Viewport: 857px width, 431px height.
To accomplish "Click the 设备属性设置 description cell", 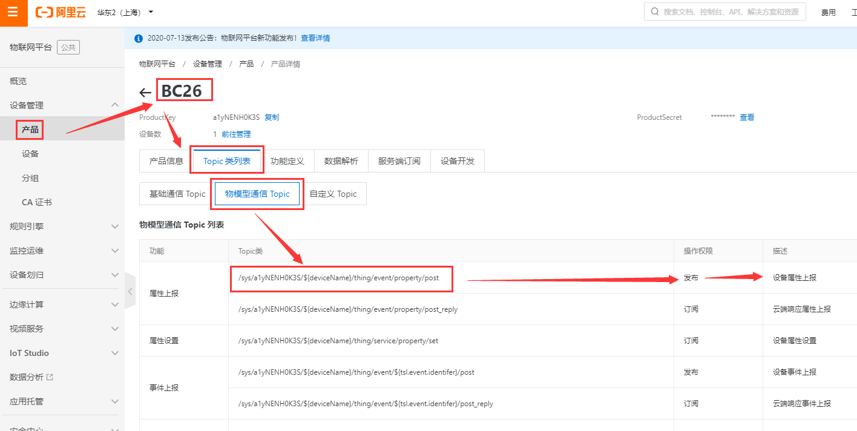I will (810, 341).
